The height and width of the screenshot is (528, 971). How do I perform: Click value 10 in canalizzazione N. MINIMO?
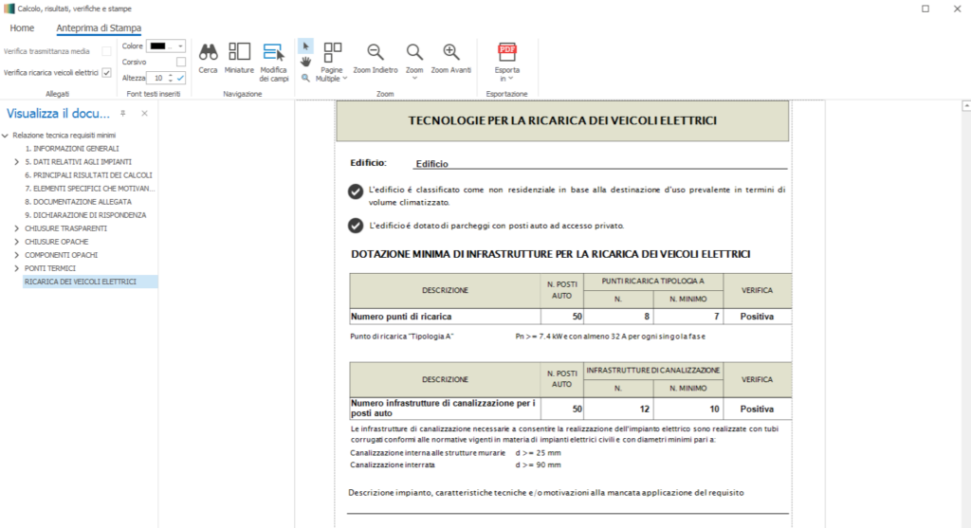pyautogui.click(x=688, y=409)
